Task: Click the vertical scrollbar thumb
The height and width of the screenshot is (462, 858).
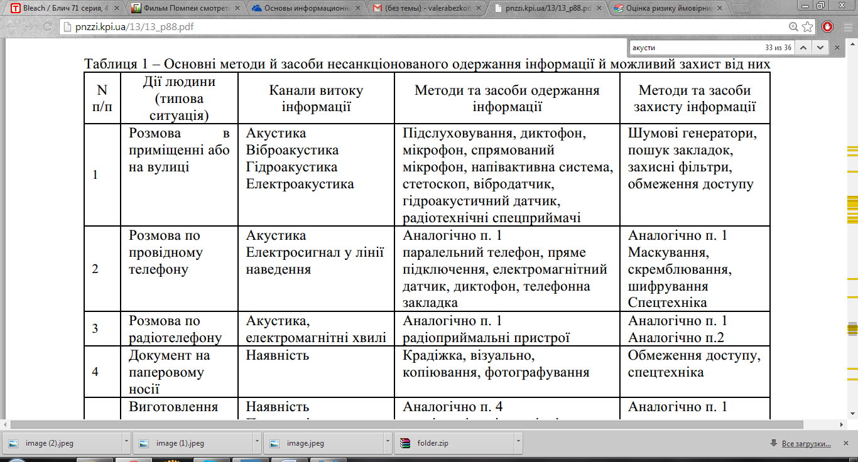Action: 852,330
